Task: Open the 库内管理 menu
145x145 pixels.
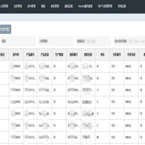Action: (x=31, y=6)
